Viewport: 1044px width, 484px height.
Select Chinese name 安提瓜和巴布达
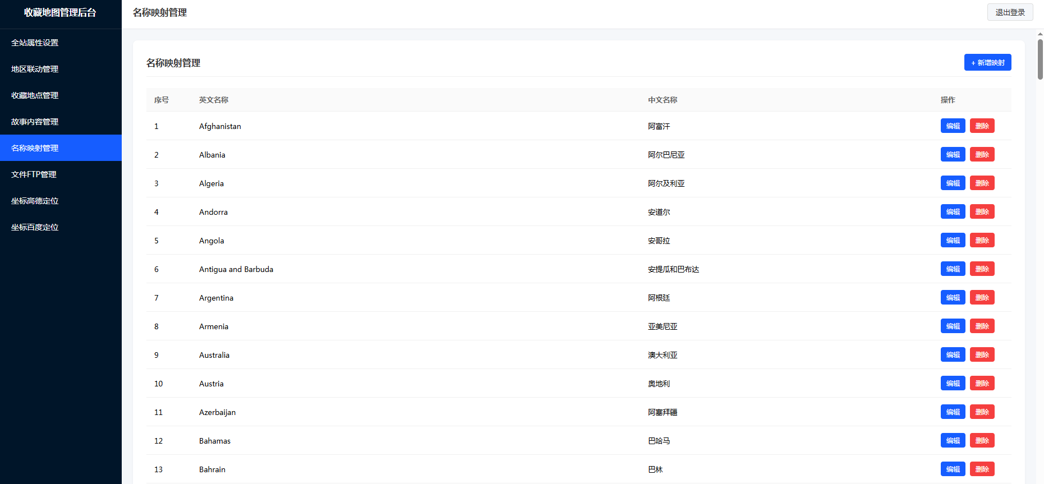pos(674,269)
